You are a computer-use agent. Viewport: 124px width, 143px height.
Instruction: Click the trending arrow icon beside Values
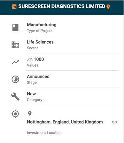click(15, 62)
